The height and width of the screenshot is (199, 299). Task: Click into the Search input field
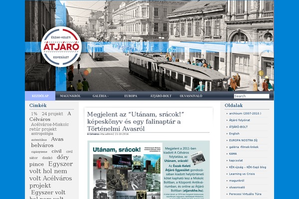(x=252, y=96)
